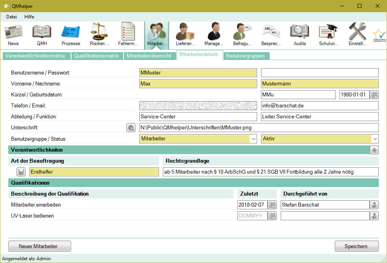The image size is (387, 263).
Task: Open the Geburtsdatum calendar picker
Action: coord(374,95)
